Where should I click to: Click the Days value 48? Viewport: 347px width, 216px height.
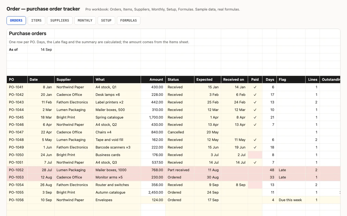click(x=269, y=170)
